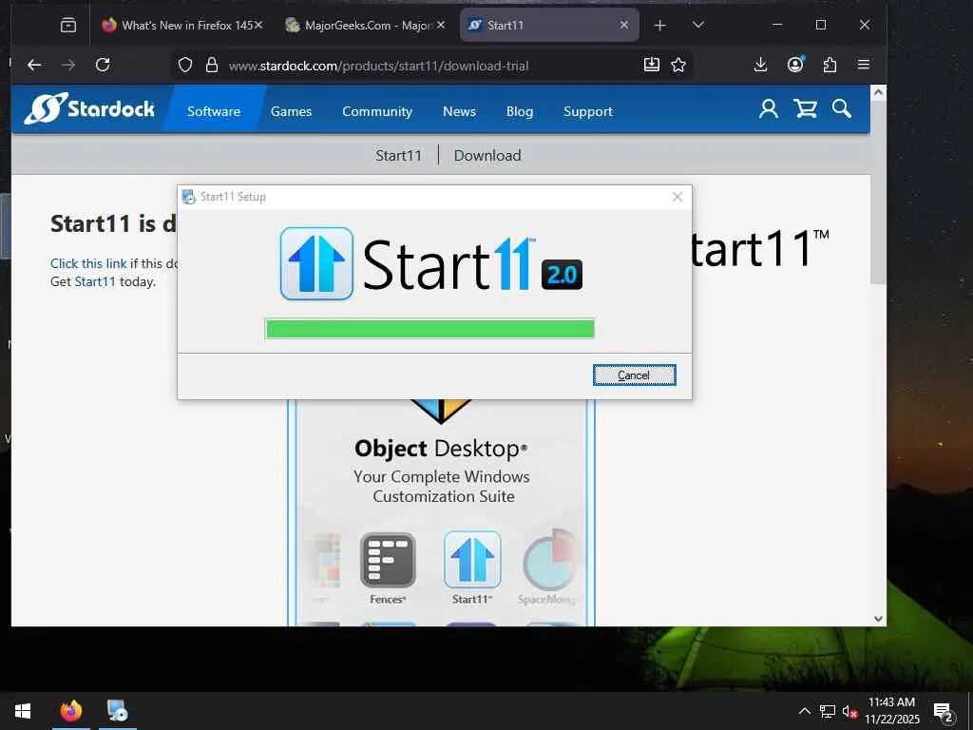The image size is (973, 730).
Task: Show hidden system tray icons
Action: tap(804, 711)
